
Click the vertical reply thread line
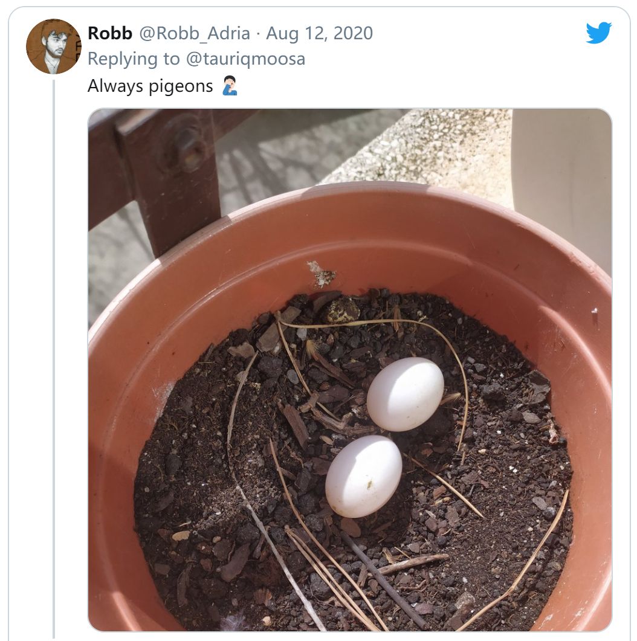54,359
